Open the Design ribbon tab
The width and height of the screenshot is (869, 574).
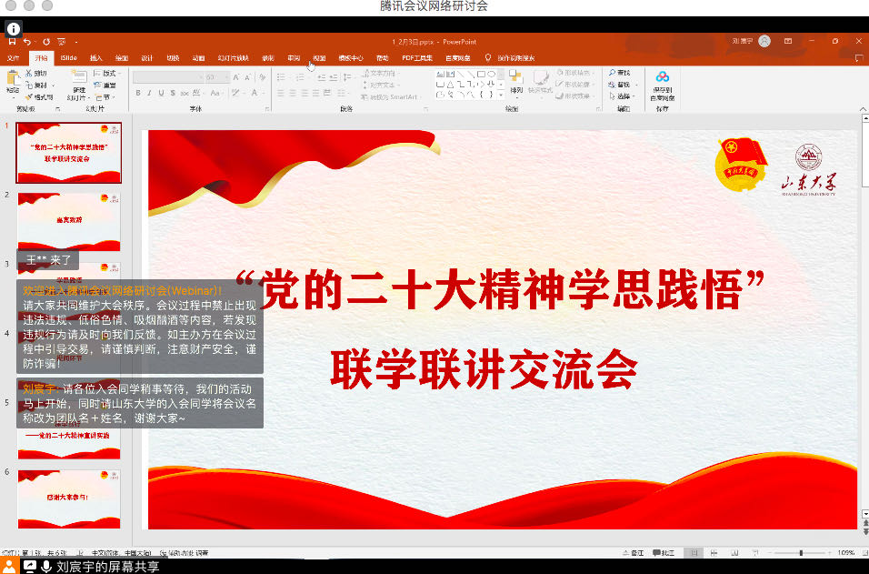[x=146, y=57]
